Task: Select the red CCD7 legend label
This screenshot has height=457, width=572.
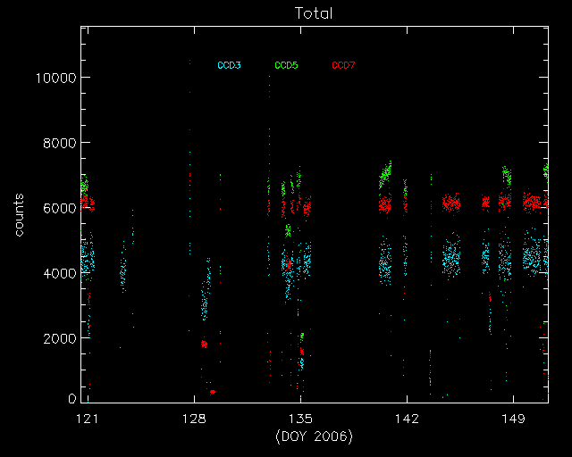Action: click(x=343, y=65)
